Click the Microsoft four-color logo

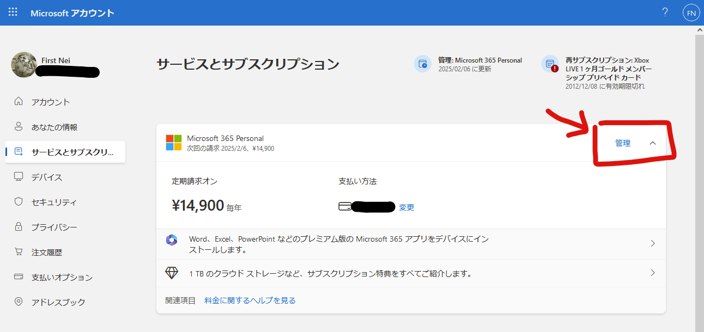point(174,143)
